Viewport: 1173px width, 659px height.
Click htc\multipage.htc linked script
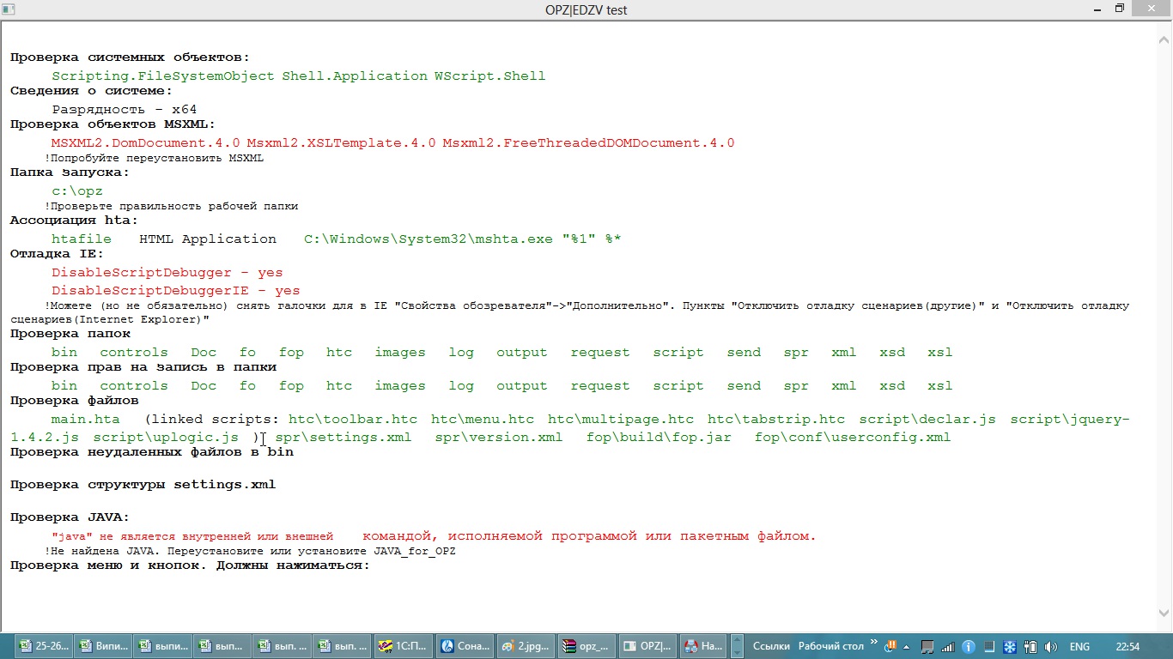pyautogui.click(x=621, y=419)
